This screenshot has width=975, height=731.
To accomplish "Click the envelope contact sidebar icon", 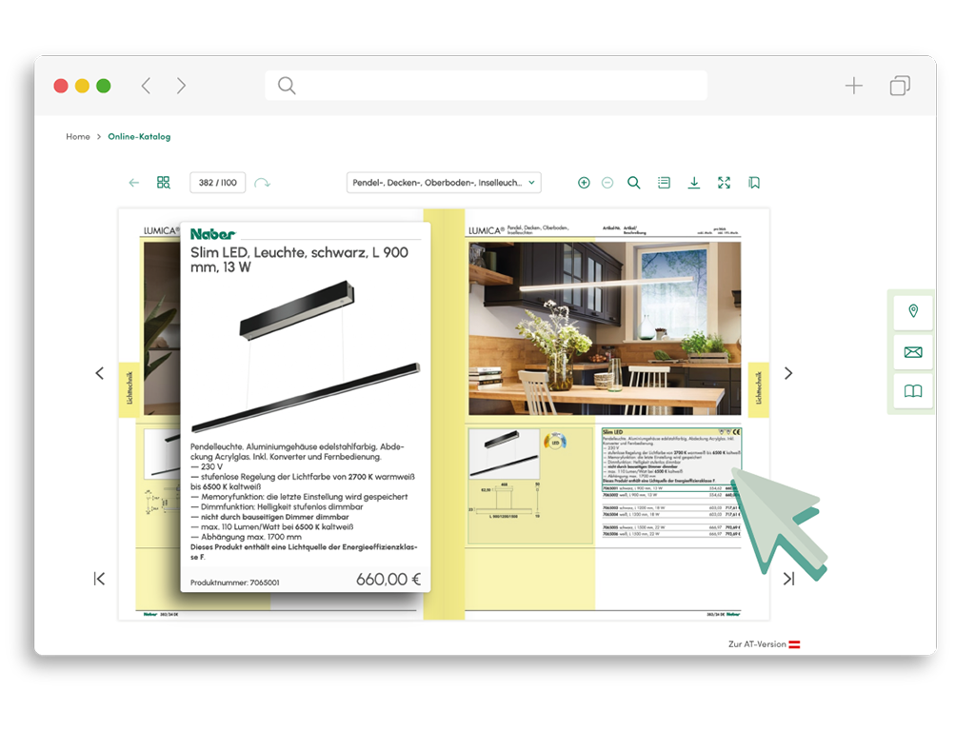I will tap(913, 352).
